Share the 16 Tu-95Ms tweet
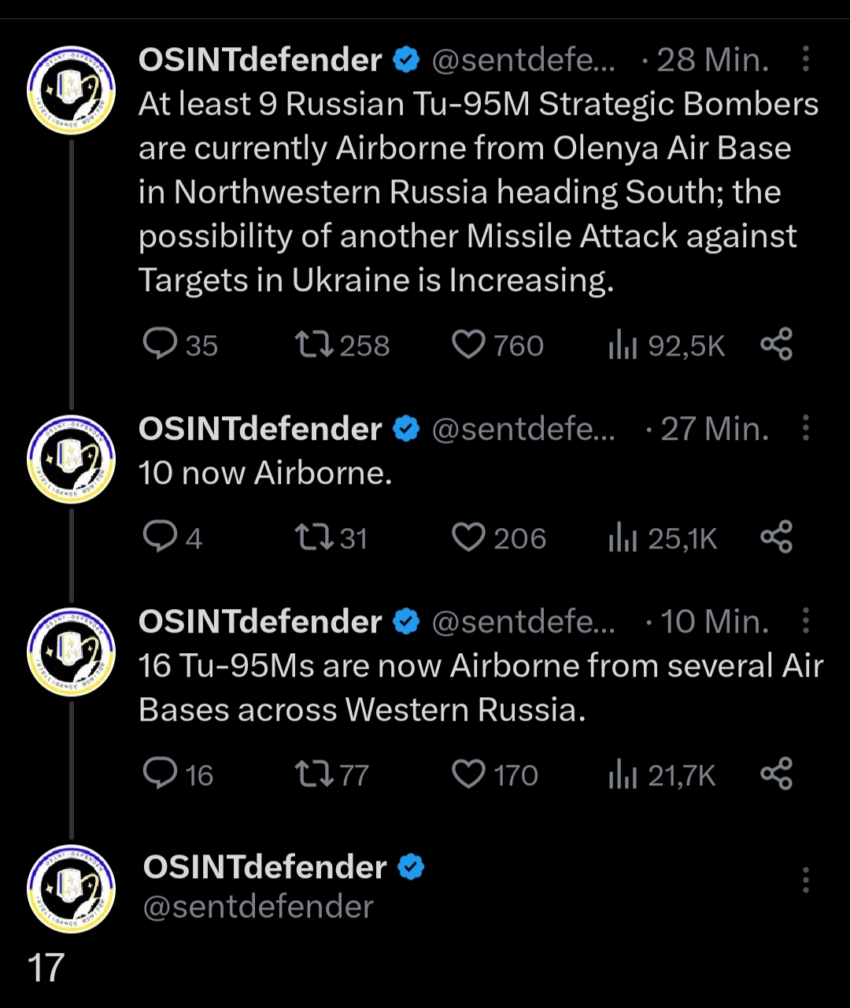Viewport: 850px width, 1008px height. pos(776,774)
